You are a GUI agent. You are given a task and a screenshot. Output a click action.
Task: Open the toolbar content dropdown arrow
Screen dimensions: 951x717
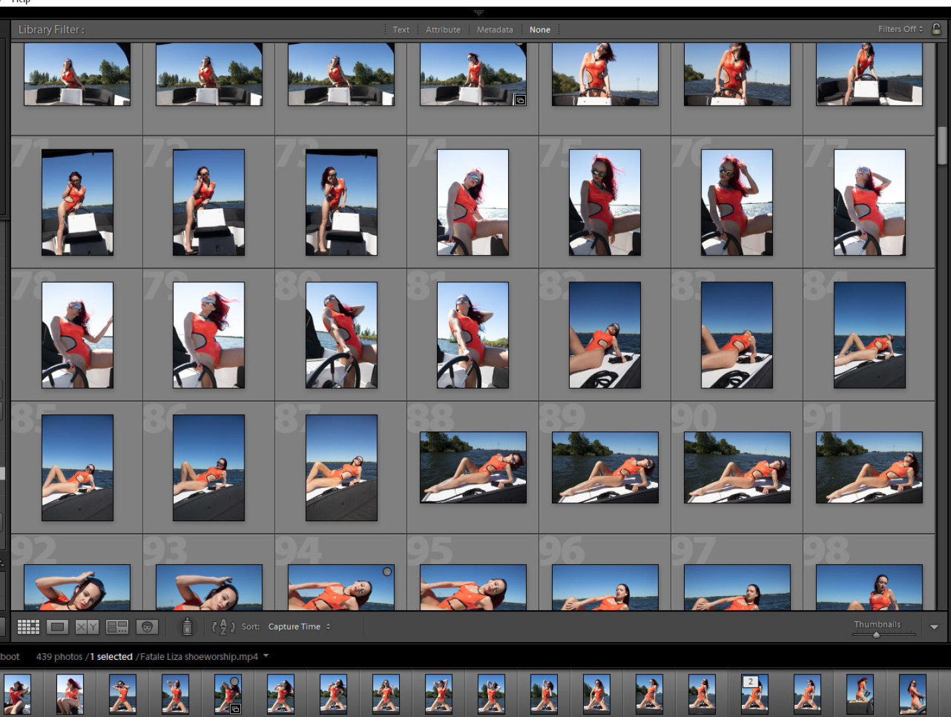point(934,627)
